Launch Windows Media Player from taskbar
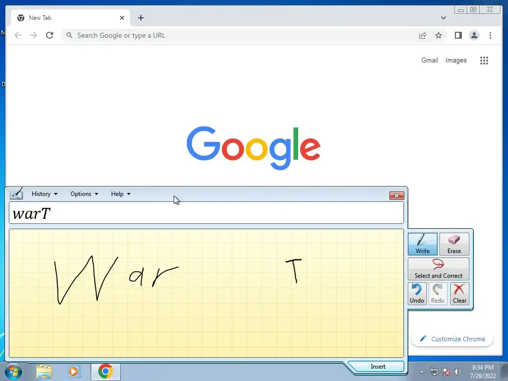The width and height of the screenshot is (508, 381). (73, 372)
